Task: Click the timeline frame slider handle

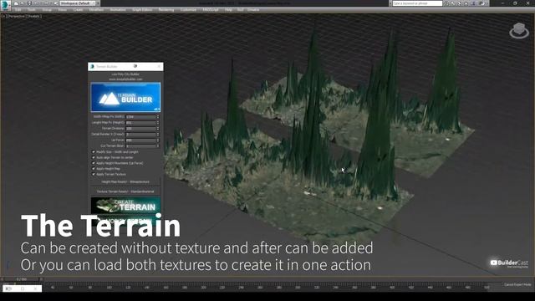Action: tap(22, 279)
